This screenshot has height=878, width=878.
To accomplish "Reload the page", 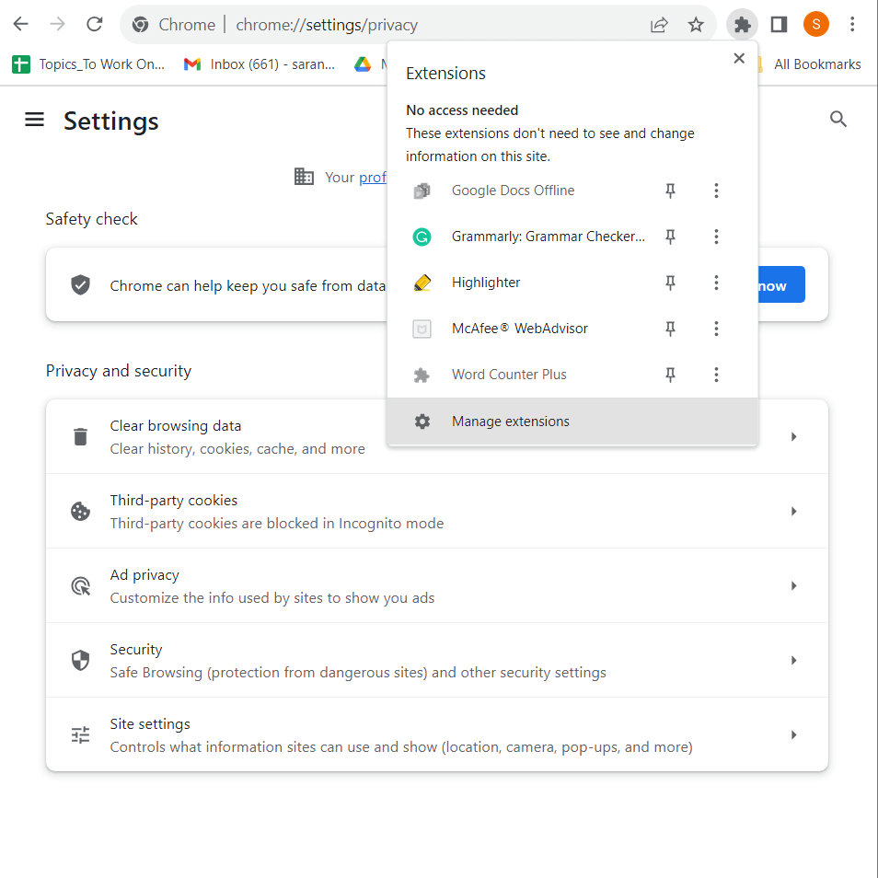I will click(94, 25).
